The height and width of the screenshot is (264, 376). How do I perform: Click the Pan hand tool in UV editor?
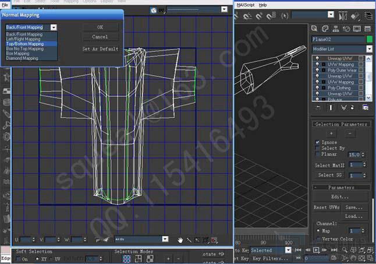[x=180, y=240]
